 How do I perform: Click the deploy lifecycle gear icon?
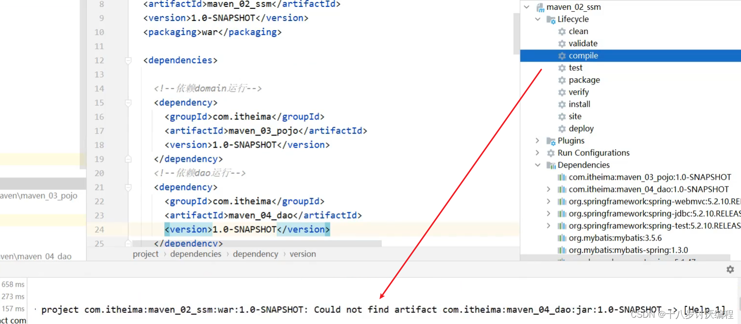(x=562, y=129)
